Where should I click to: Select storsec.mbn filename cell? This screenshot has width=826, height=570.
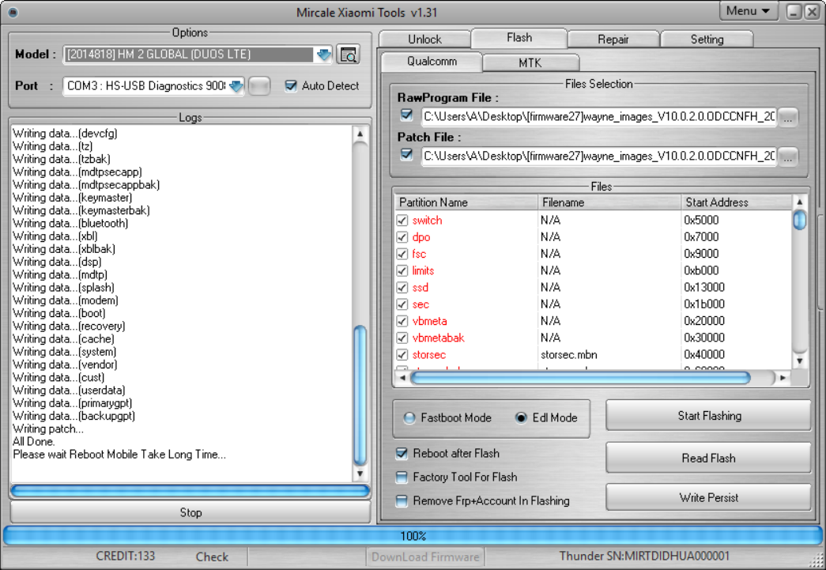click(x=569, y=354)
